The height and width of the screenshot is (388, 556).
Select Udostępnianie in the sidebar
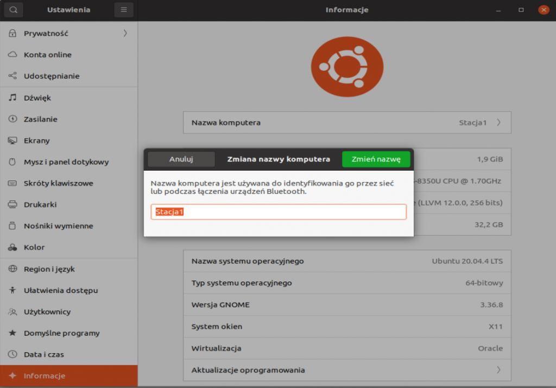(52, 76)
